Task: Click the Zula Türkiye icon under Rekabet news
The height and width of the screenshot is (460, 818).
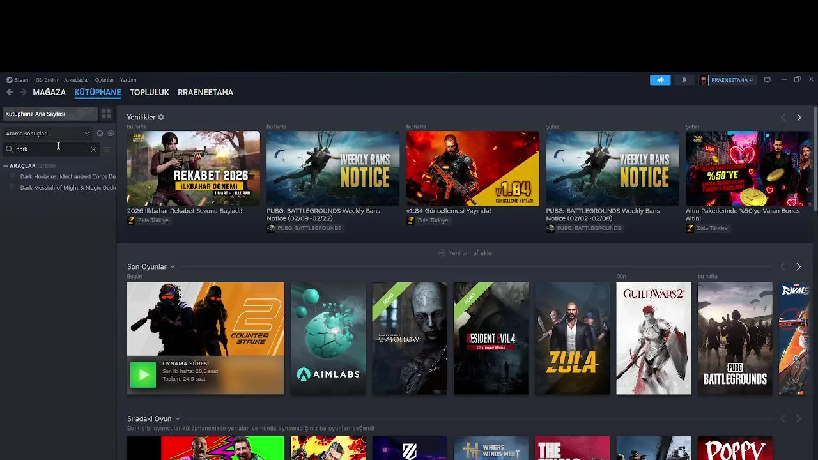Action: click(131, 220)
